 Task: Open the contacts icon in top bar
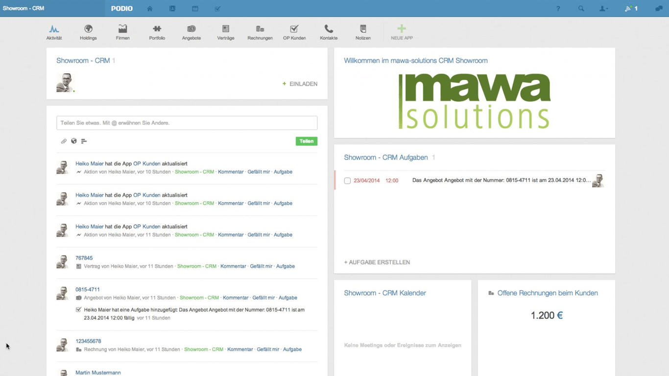point(172,9)
